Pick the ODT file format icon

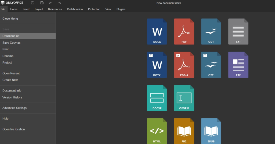211,31
